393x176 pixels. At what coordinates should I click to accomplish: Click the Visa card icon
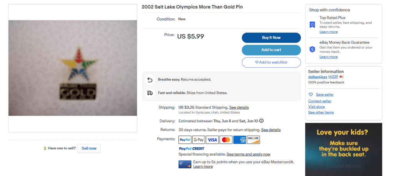coord(212,140)
